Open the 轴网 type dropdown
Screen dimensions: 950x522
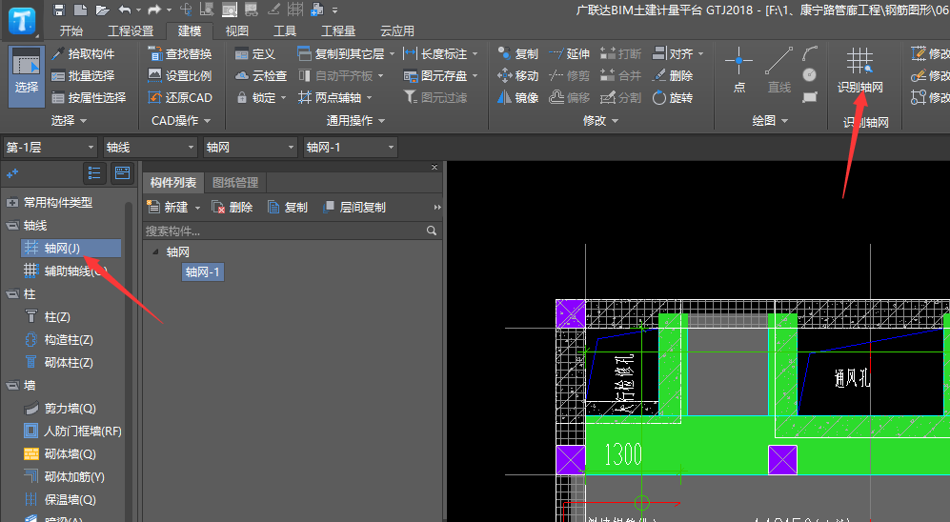pyautogui.click(x=251, y=147)
